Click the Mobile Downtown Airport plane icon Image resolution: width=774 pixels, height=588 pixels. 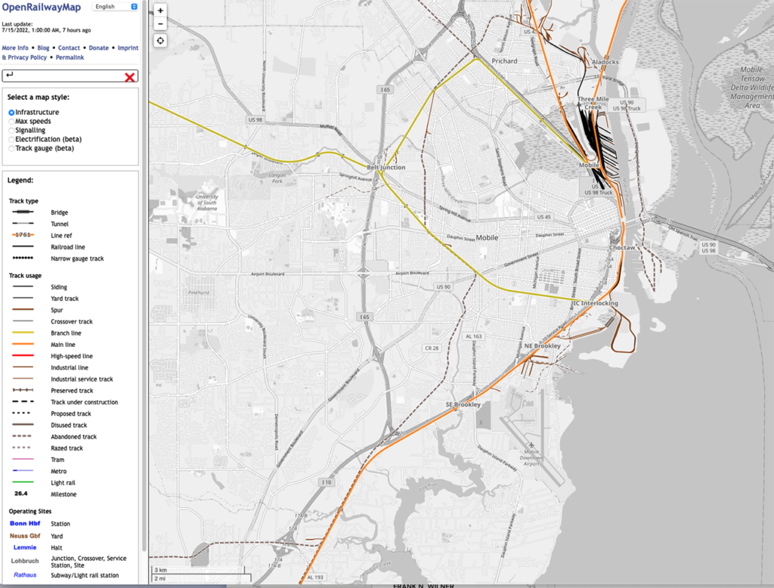(x=532, y=445)
